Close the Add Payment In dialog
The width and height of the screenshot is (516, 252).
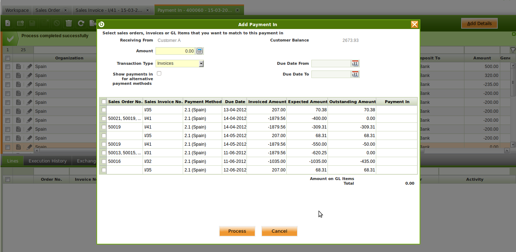414,24
